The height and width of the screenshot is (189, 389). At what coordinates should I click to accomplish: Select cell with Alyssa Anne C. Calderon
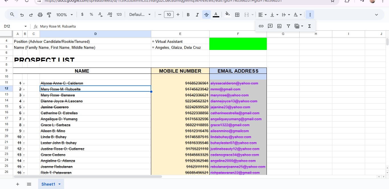pyautogui.click(x=95, y=83)
